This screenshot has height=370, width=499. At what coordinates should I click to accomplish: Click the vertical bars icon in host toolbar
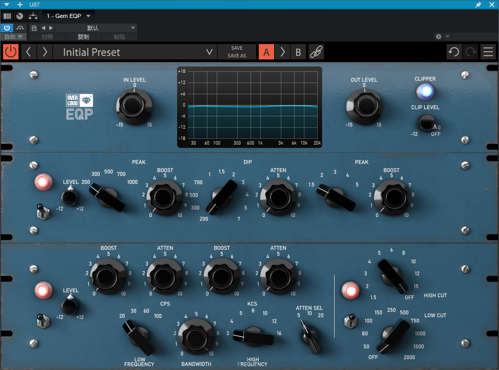[x=7, y=16]
